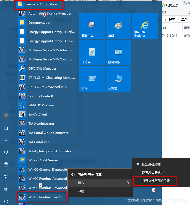The height and width of the screenshot is (205, 190).
Task: Open Security Controller icon
Action: tap(22, 96)
